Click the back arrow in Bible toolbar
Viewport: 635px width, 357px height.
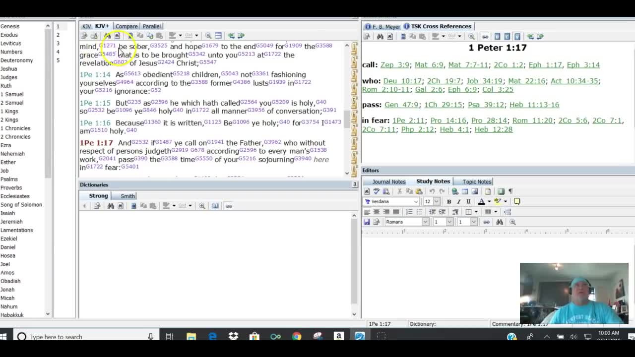231,36
